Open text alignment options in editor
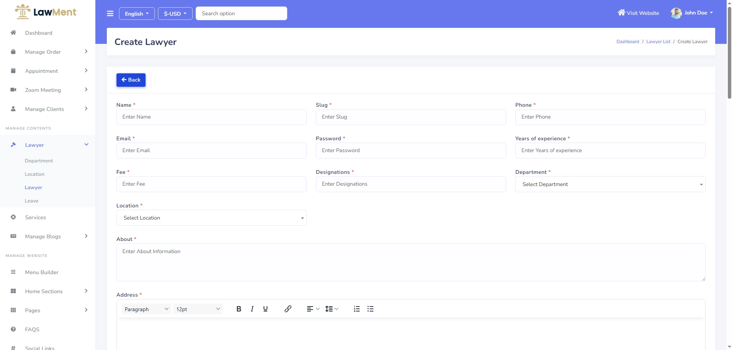 point(313,309)
